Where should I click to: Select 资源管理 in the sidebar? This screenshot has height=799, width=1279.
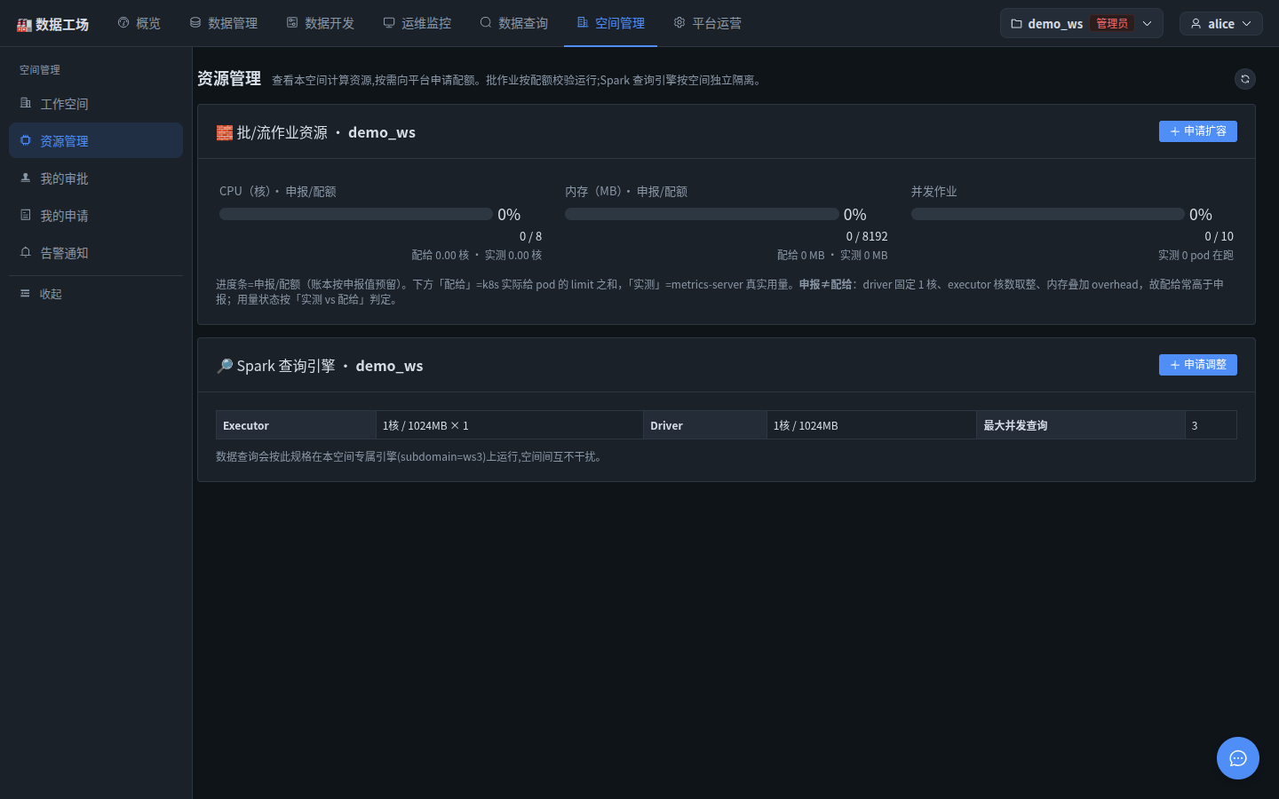(96, 140)
